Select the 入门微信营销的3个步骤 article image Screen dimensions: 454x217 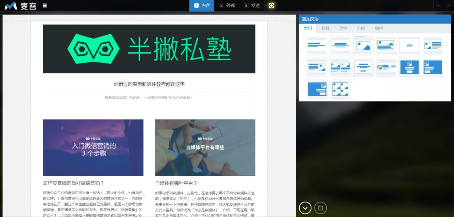[93, 148]
